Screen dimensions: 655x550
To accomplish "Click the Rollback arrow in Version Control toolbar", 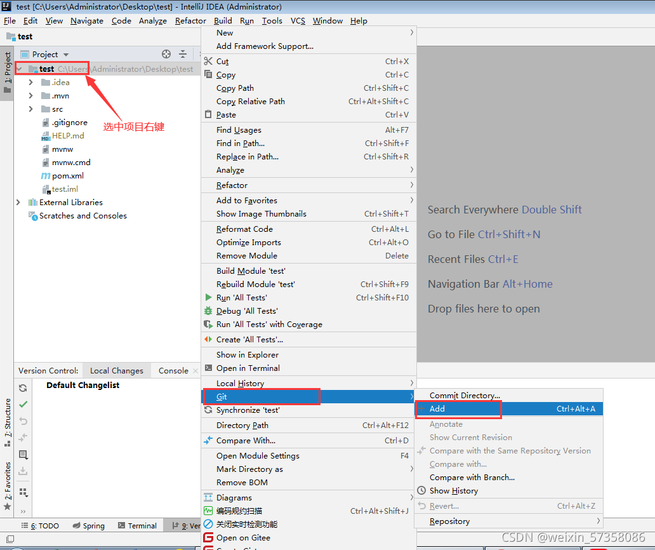I will (x=23, y=421).
